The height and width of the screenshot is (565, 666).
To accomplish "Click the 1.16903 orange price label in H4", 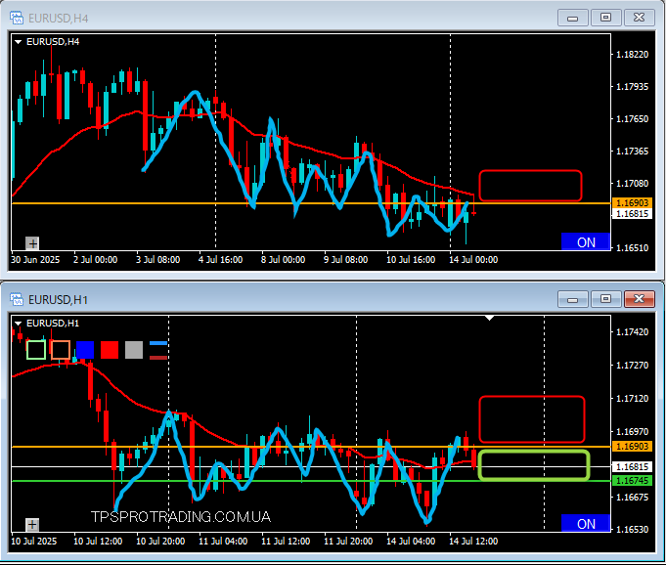I will click(x=632, y=203).
